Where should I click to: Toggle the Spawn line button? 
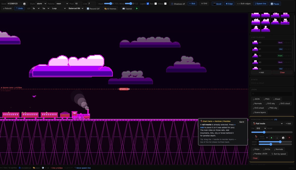pyautogui.click(x=261, y=4)
